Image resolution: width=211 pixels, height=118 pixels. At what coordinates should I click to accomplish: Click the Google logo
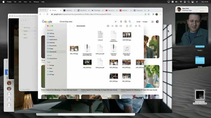(x=47, y=22)
